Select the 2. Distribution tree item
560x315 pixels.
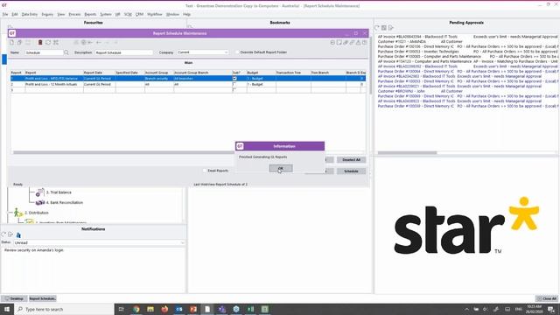click(x=37, y=213)
